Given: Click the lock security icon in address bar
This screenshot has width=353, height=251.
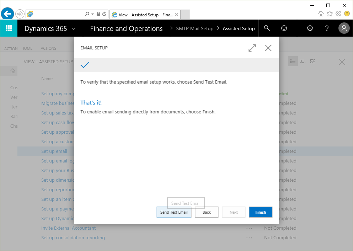Looking at the screenshot, I should 98,14.
